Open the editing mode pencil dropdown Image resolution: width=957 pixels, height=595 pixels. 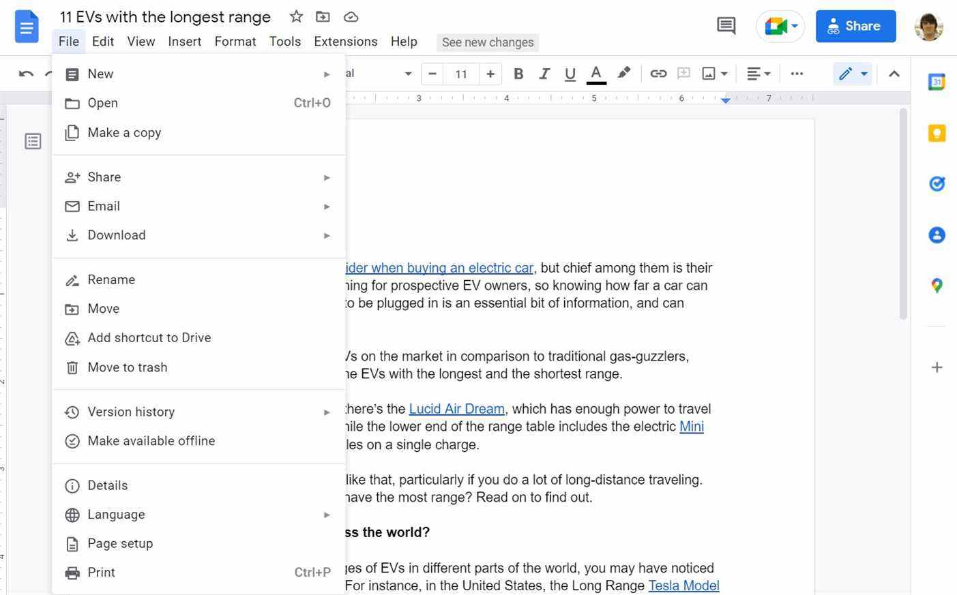click(x=853, y=74)
